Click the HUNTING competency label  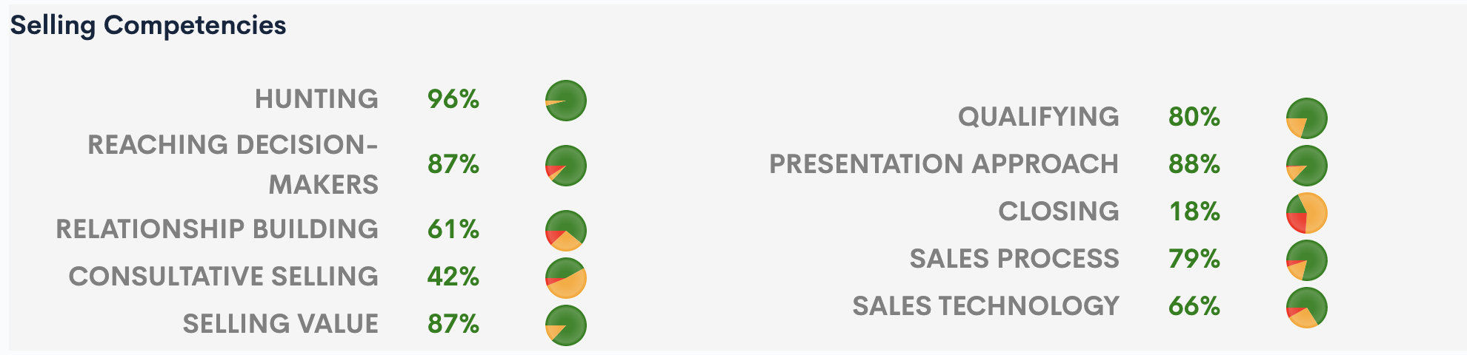tap(316, 99)
